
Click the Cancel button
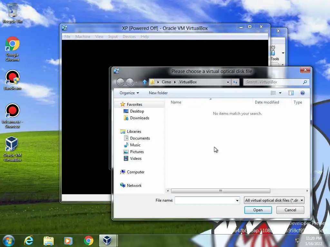pos(290,210)
